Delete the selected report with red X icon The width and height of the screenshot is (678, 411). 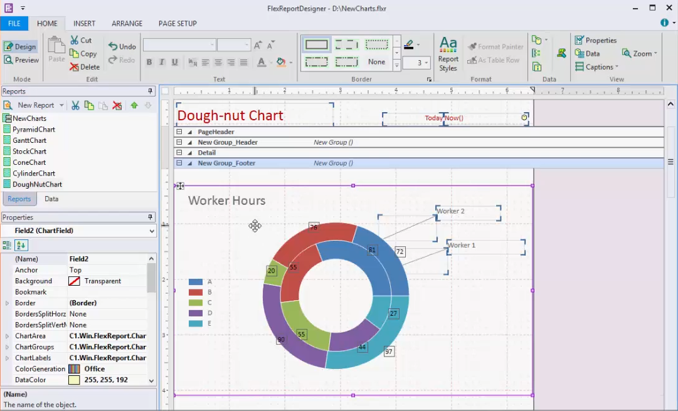[117, 105]
